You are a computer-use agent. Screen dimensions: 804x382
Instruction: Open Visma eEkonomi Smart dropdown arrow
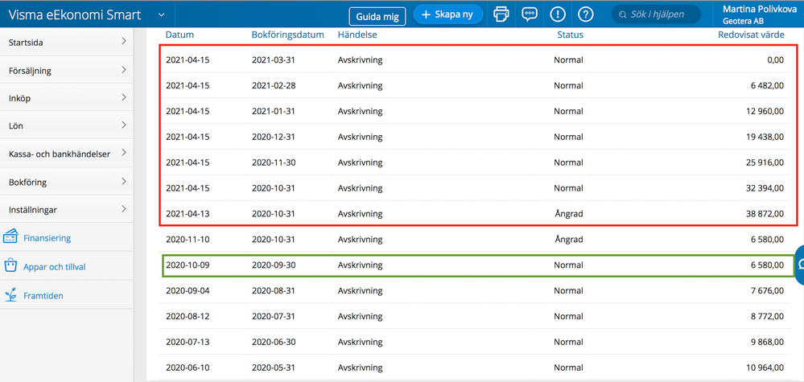162,15
